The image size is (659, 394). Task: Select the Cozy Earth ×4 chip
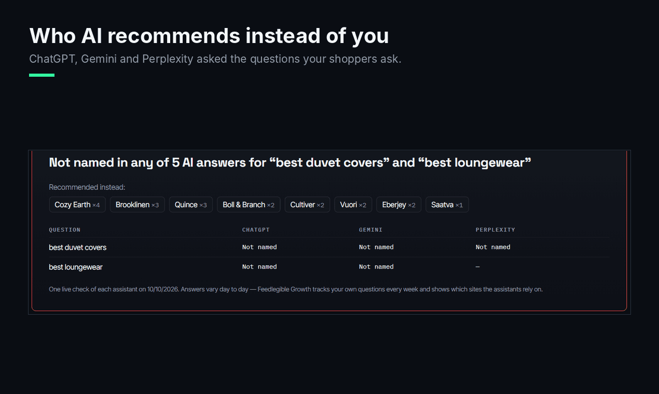click(x=77, y=205)
